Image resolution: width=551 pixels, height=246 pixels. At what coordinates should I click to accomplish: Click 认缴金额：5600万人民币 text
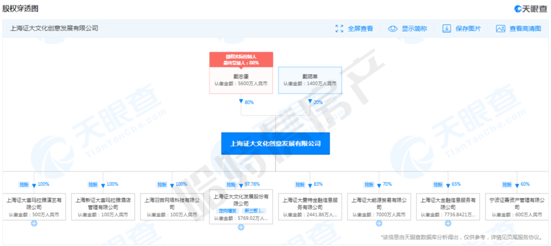pos(241,84)
